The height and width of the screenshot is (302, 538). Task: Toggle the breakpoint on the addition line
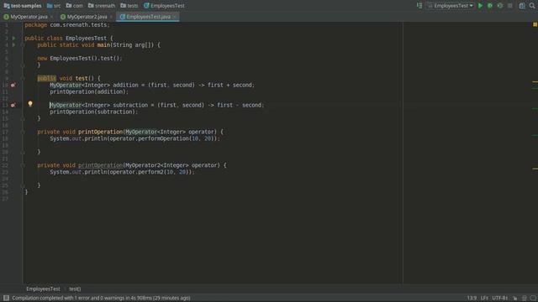tap(13, 85)
